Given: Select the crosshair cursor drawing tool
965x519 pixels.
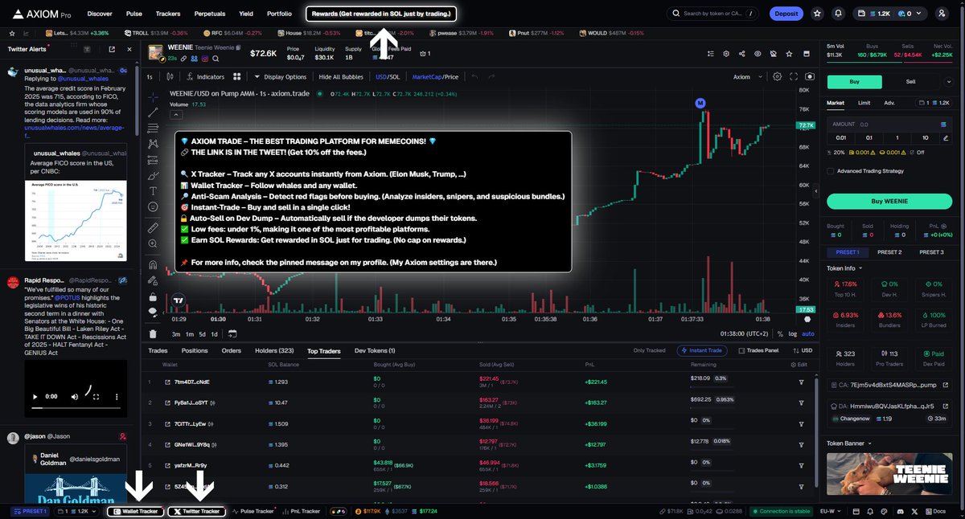Looking at the screenshot, I should 153,96.
